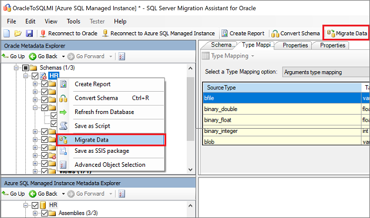370x218 pixels.
Task: Choose Create Report from context menu
Action: pyautogui.click(x=110, y=84)
